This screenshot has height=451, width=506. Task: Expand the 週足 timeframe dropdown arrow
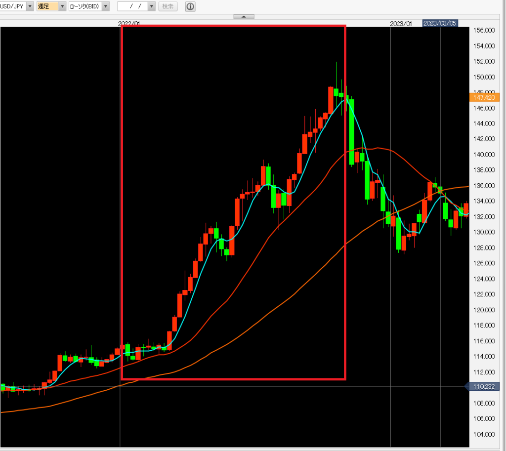click(x=62, y=6)
